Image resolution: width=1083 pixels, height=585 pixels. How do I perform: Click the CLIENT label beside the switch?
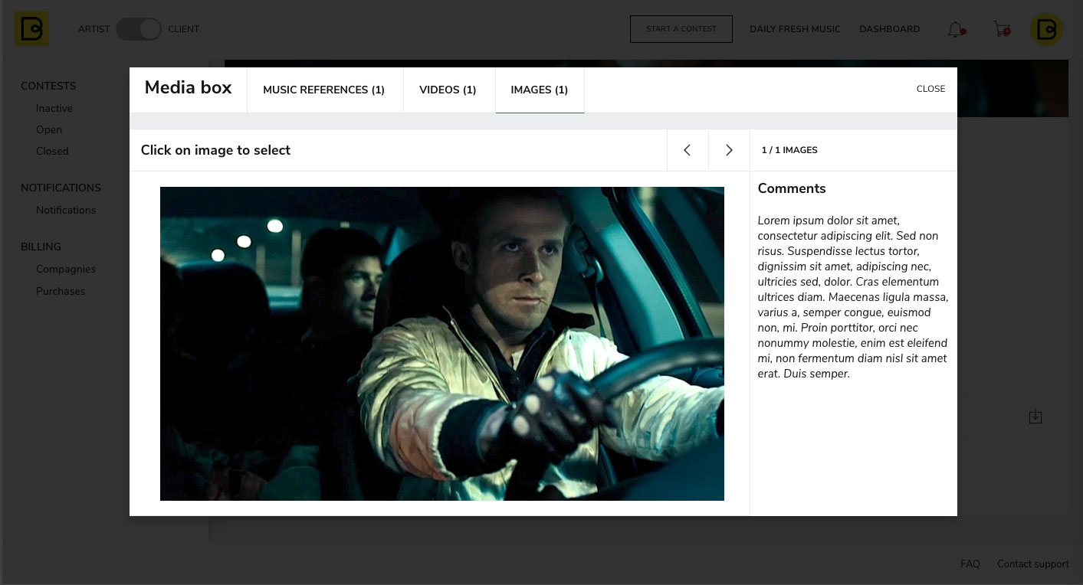[183, 29]
